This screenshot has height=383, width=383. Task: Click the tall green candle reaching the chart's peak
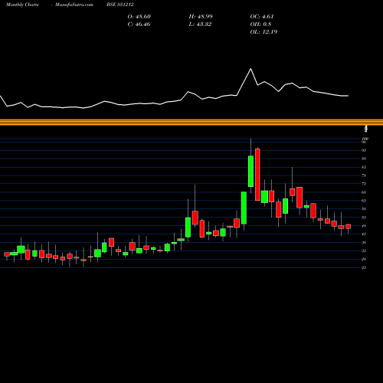[x=250, y=172]
